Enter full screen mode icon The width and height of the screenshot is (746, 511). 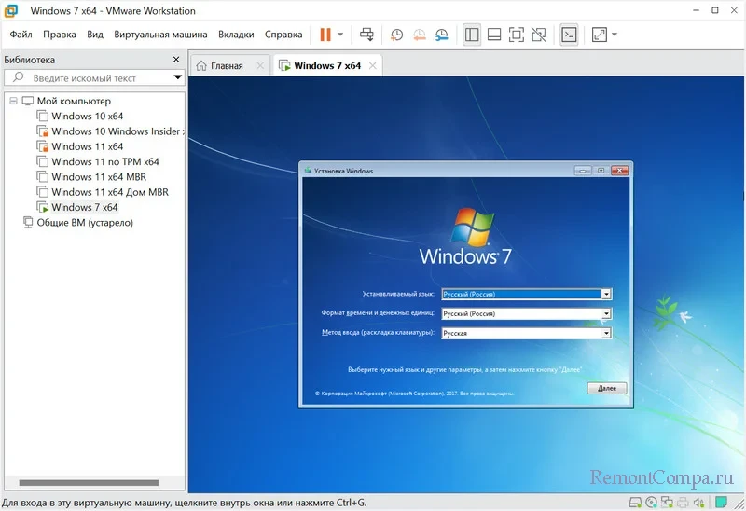(517, 35)
